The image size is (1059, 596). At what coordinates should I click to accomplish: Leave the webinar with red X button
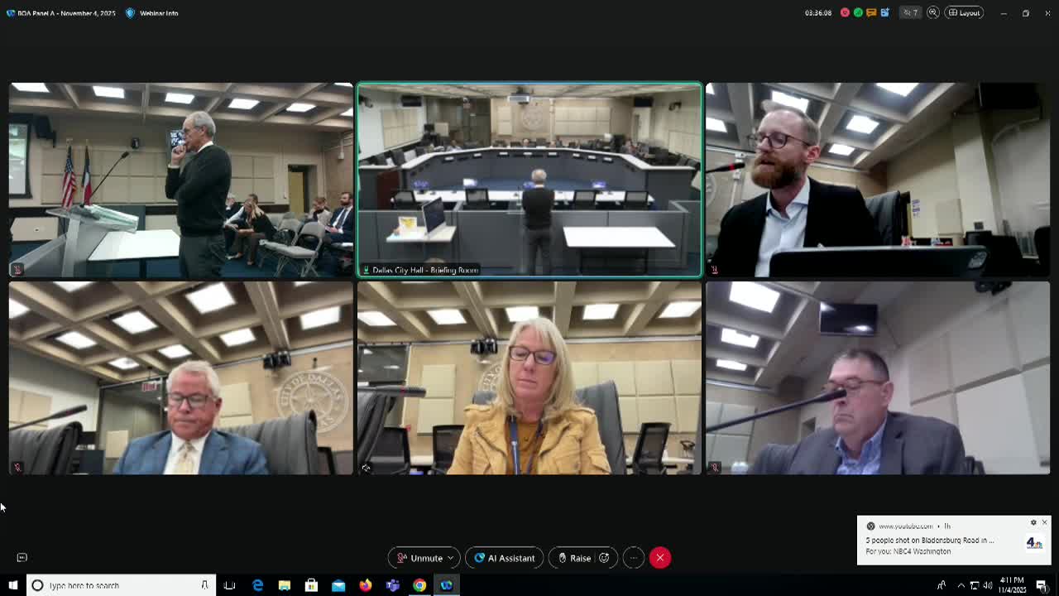(660, 558)
